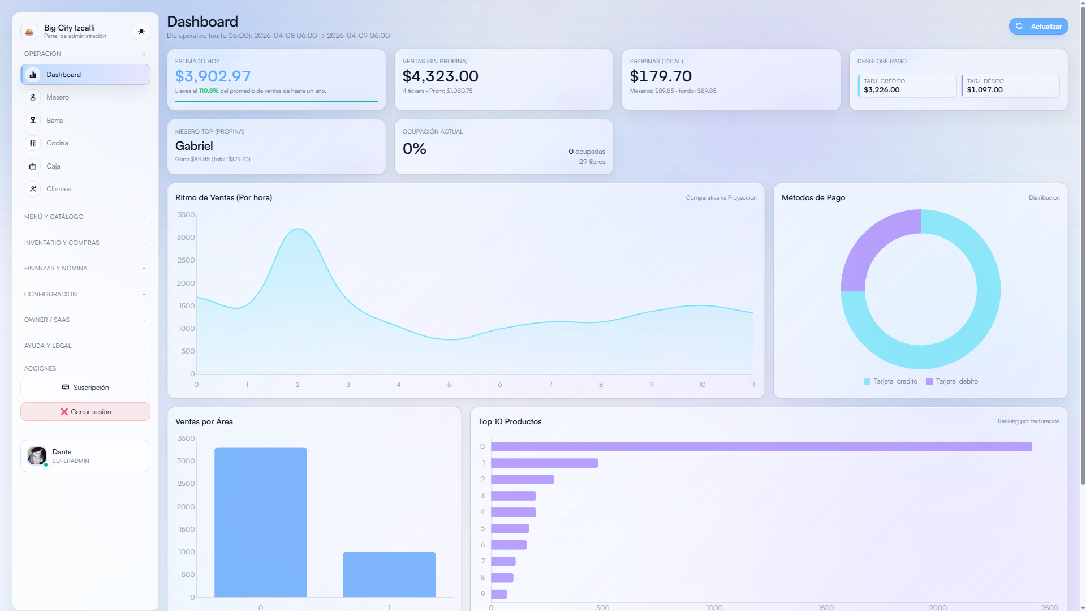Toggle the Tarjeta_debito legend entry
1086x611 pixels.
coord(953,381)
